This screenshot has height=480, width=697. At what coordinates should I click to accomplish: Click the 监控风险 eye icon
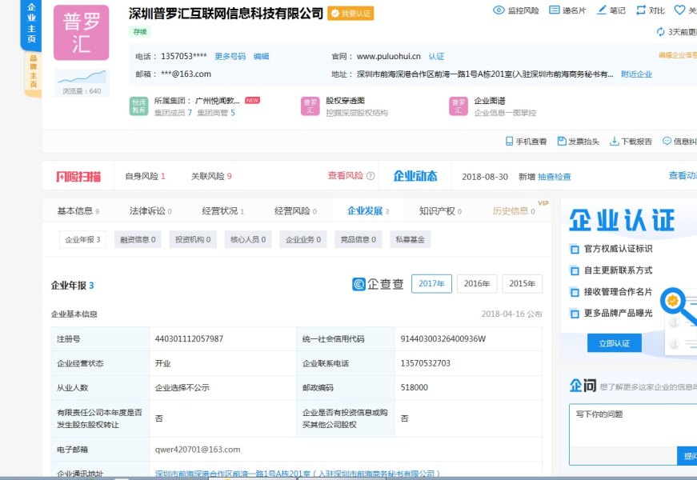pyautogui.click(x=499, y=10)
